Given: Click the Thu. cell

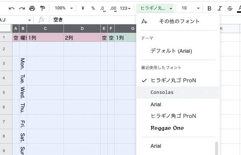Looking at the screenshot, I should pos(23,107).
